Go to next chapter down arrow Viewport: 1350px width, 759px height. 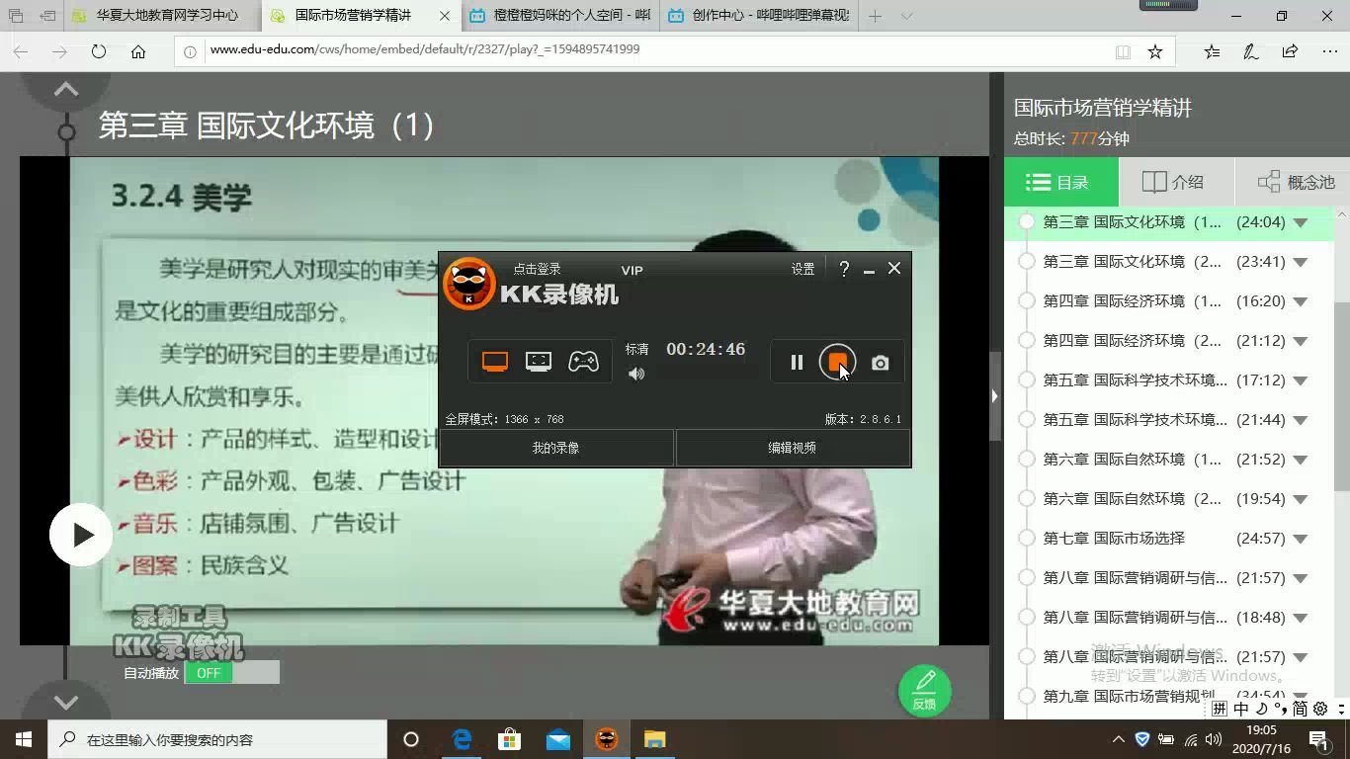coord(66,703)
